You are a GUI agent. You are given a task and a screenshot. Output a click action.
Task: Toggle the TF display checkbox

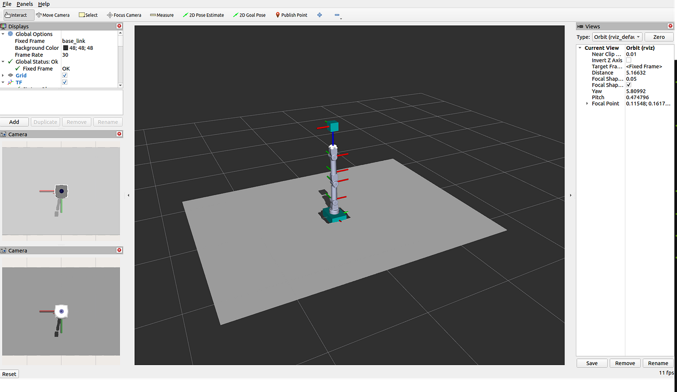[x=64, y=82]
